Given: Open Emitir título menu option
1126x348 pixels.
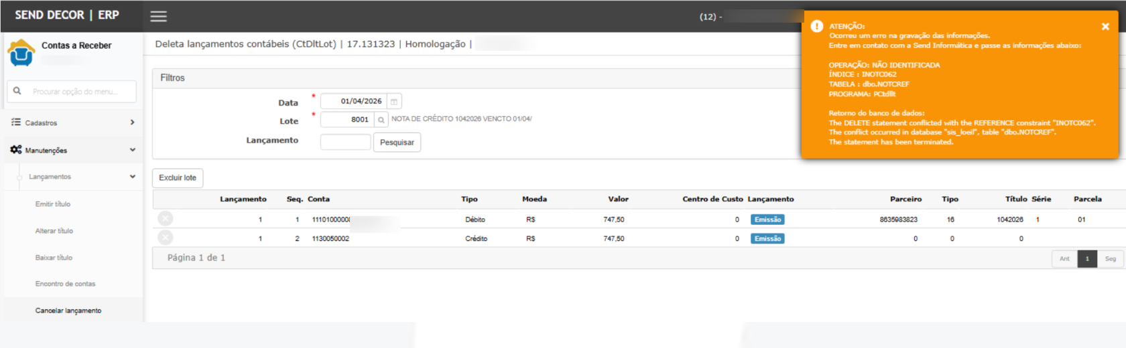Looking at the screenshot, I should point(53,204).
